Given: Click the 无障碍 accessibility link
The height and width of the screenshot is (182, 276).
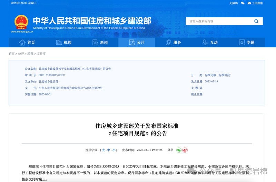Looking at the screenshot, I should [234, 3].
